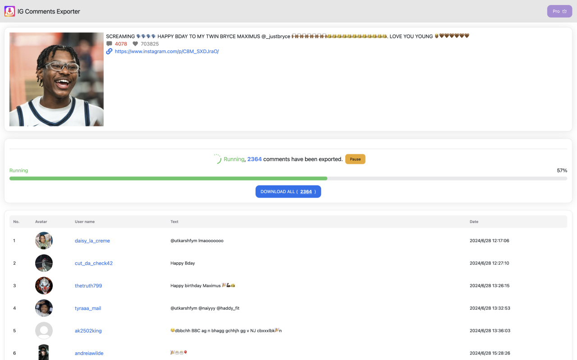Click the likes count 703825
Screen dimensions: 577x360
pos(150,44)
